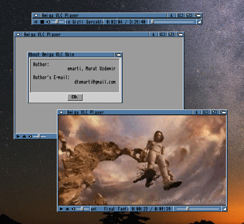The image size is (244, 224).
Task: Click 'Author's E-mail:' label in About dialog
Action: (51, 77)
